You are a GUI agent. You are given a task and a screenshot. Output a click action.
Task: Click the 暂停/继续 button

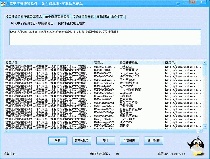82,141
